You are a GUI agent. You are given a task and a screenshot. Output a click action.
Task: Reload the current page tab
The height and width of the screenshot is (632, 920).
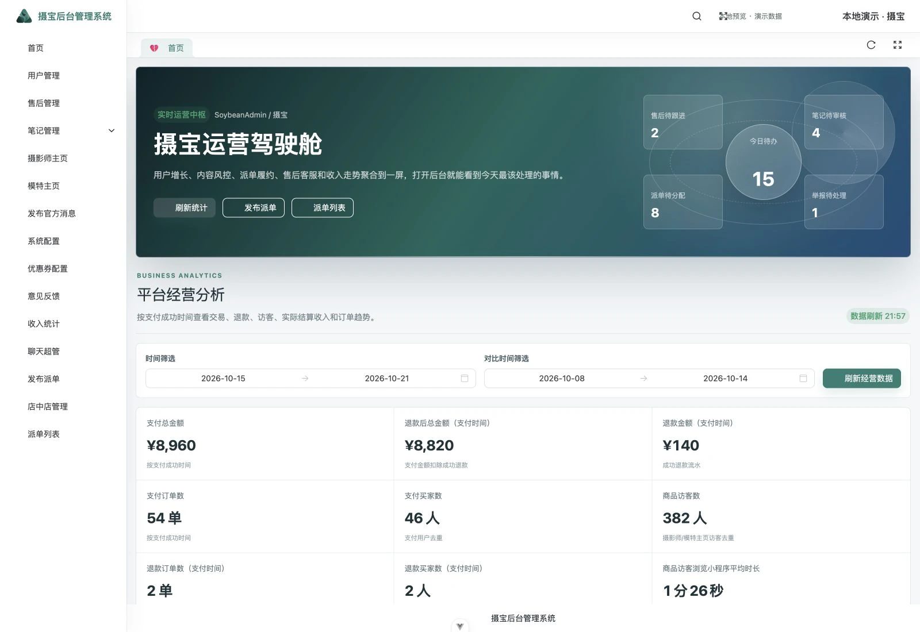(x=871, y=45)
